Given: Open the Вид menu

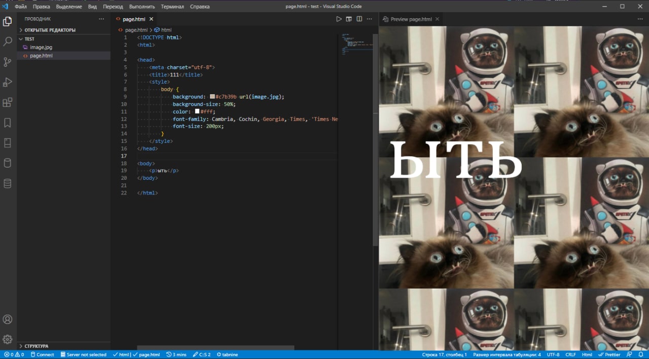Looking at the screenshot, I should (92, 7).
